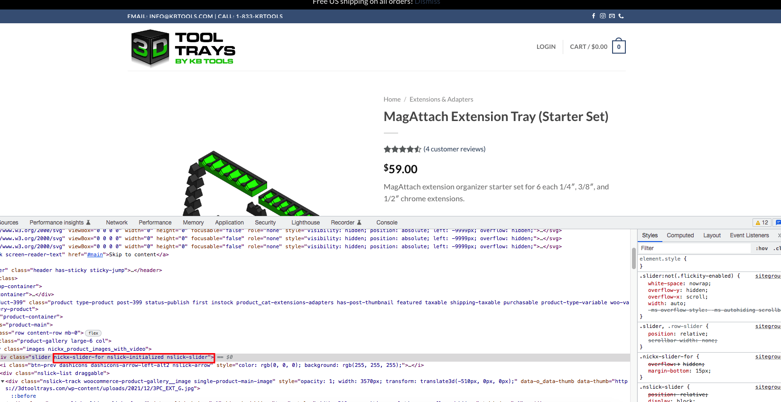Collapse the nslick-track div node arrow
781x402 pixels.
2,382
